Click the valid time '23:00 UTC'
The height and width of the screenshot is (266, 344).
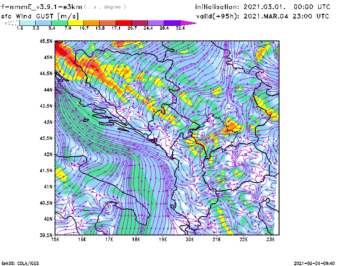point(311,16)
